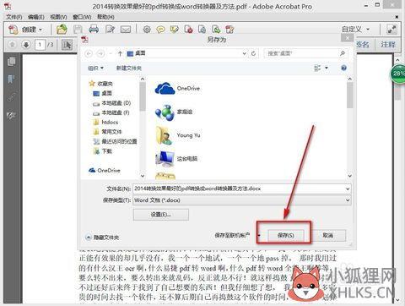Viewport: 405px width, 306px height.
Task: Open the bookmarks panel icon
Action: coord(11,79)
